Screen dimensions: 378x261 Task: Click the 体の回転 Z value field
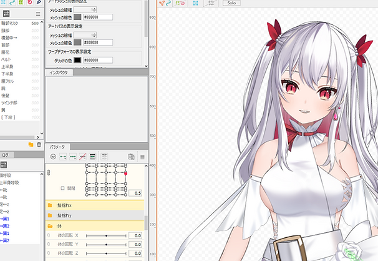pyautogui.click(x=135, y=254)
